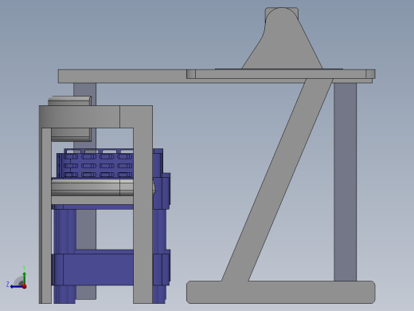Select the thin left leg of the U-frame
This screenshot has height=311, width=414.
45,215
